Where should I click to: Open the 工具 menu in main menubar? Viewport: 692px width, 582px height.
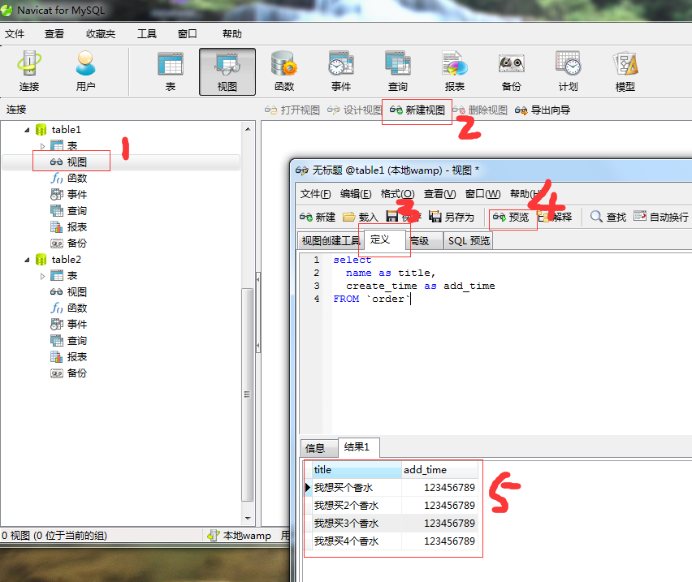(x=146, y=34)
